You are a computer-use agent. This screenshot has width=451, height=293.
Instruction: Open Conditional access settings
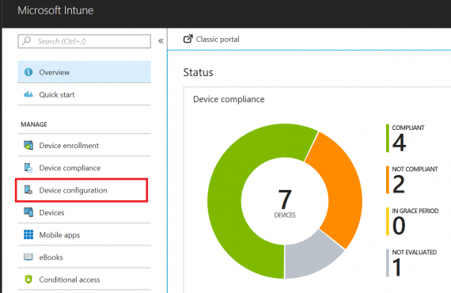[x=85, y=280]
